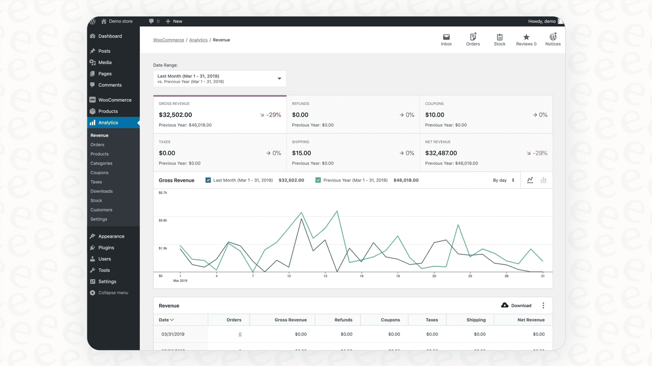Select the line chart view
652x366 pixels.
[530, 180]
